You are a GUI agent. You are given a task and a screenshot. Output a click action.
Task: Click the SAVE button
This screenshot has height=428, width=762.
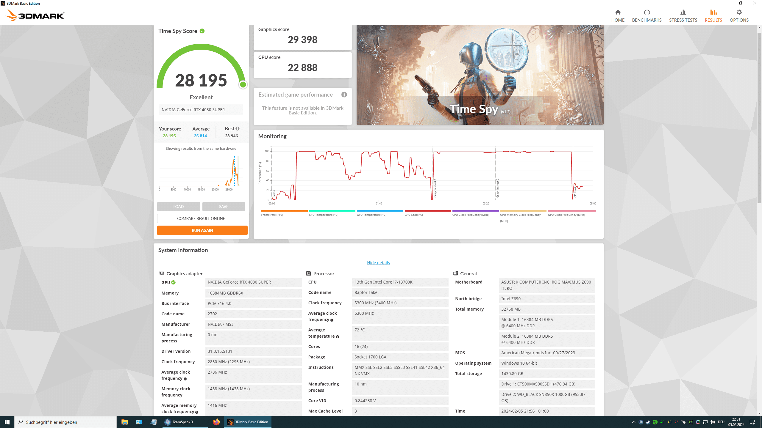tap(224, 207)
